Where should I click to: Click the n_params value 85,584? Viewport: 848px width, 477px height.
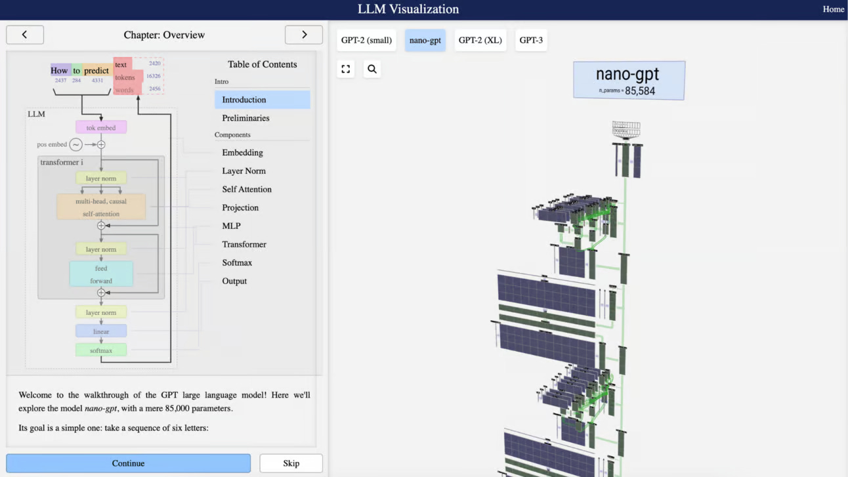[640, 91]
